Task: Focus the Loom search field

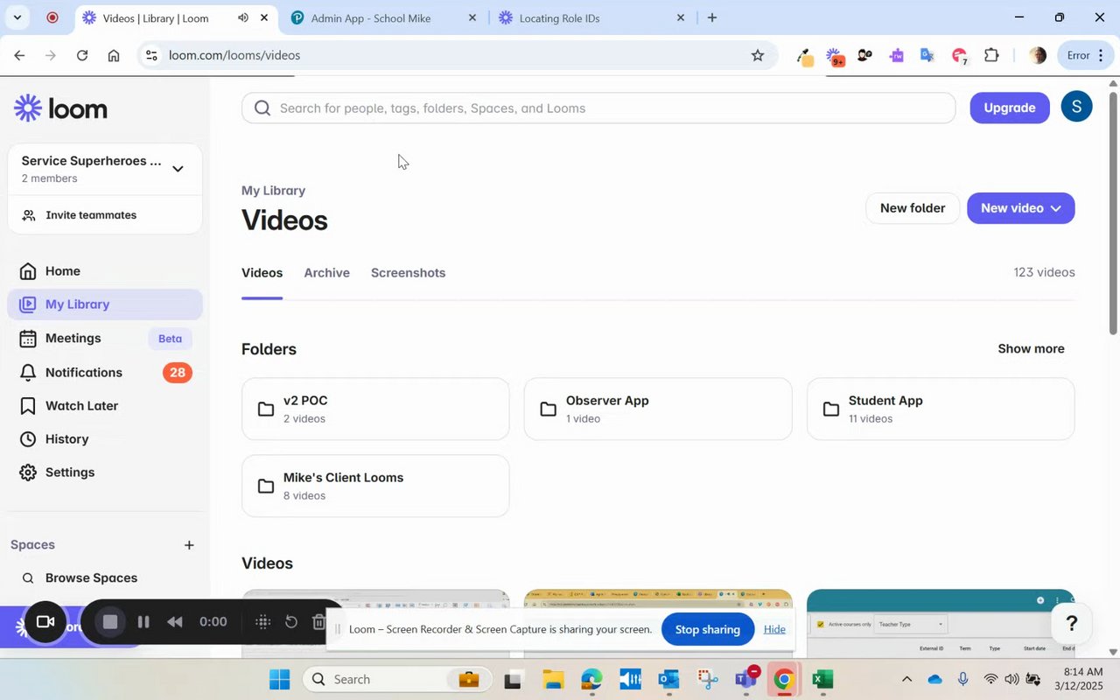Action: [x=598, y=108]
